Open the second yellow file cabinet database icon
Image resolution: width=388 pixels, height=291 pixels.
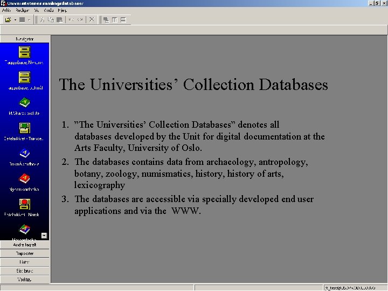[24, 78]
